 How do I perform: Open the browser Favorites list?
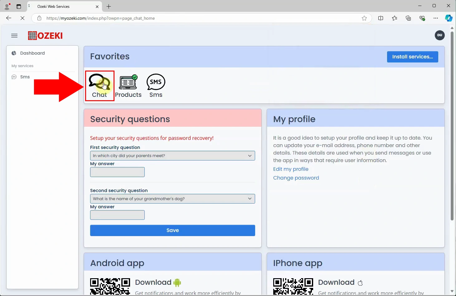[x=395, y=18]
